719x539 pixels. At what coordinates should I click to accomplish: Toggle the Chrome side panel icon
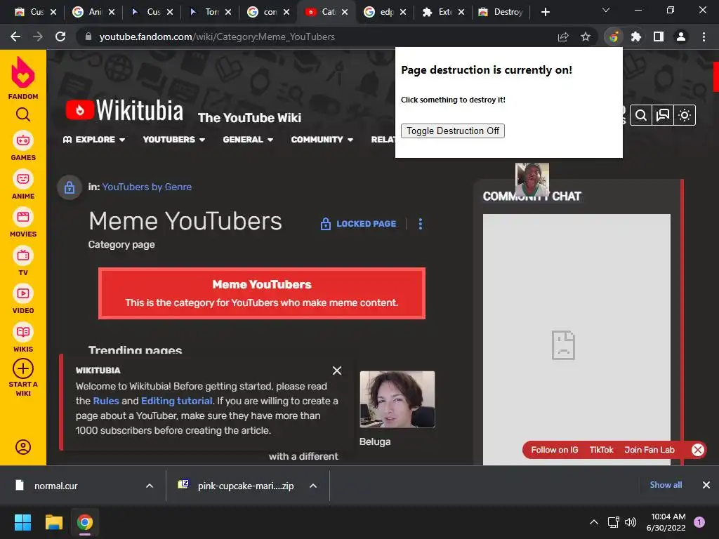coord(659,36)
